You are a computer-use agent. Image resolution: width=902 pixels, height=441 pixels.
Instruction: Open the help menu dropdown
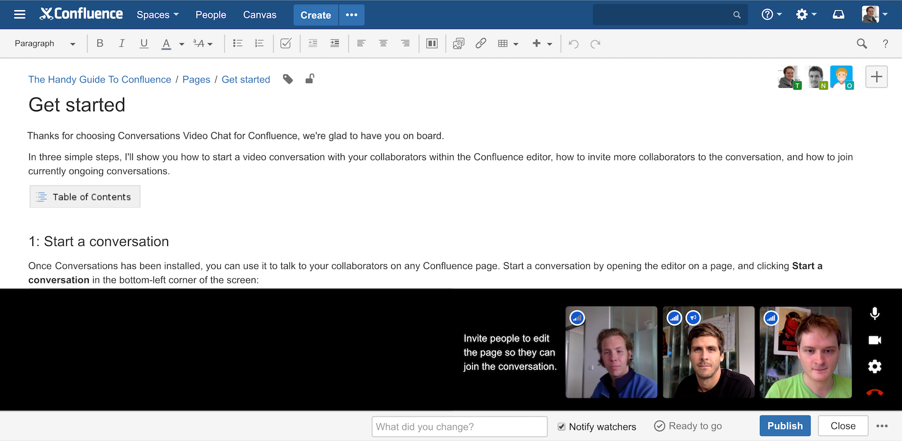tap(772, 15)
